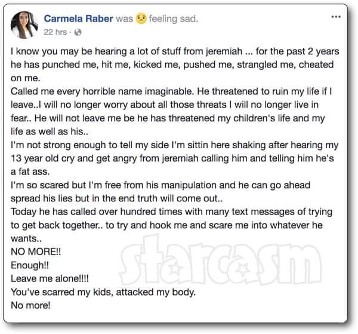Click 'Today he has called over' line
This screenshot has width=358, height=334.
tap(171, 212)
